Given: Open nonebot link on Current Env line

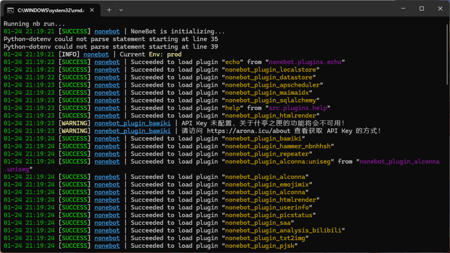Looking at the screenshot, I should click(96, 54).
